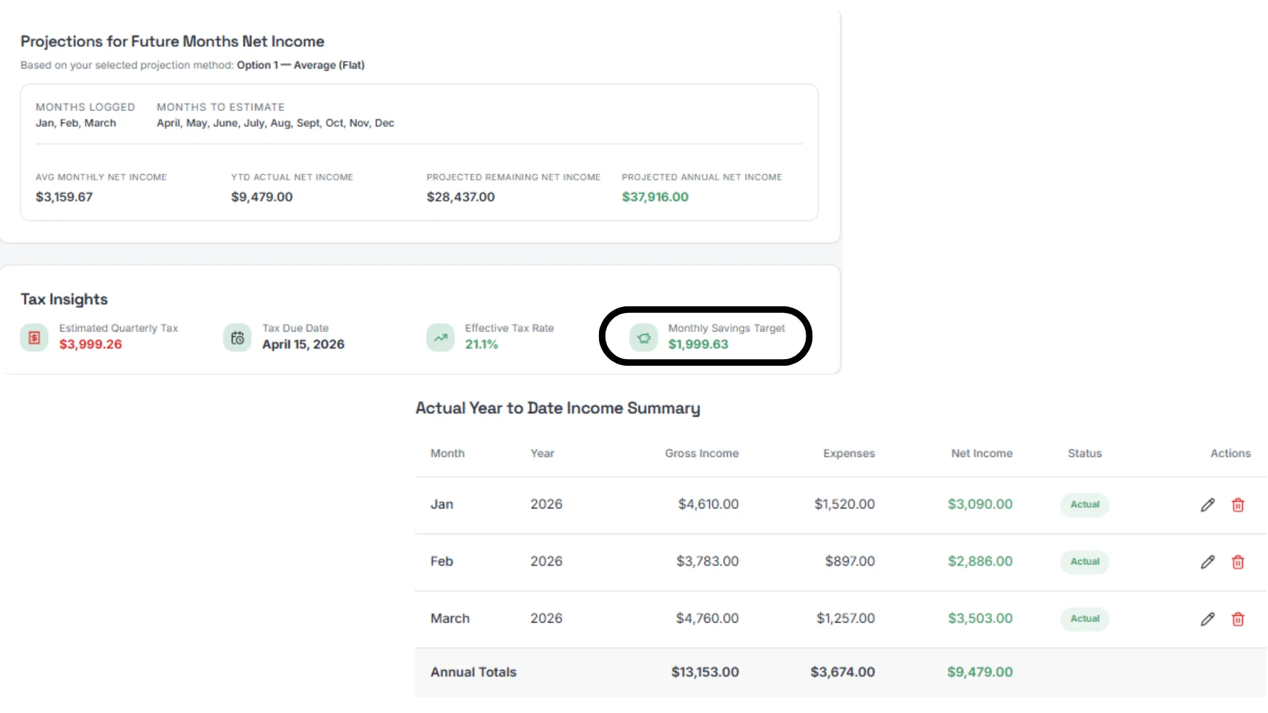
Task: Select the $37,916.00 projected annual net income
Action: pos(655,197)
